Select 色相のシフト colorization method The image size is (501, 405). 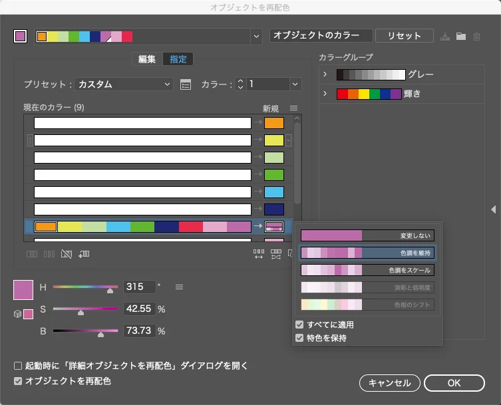tap(367, 305)
